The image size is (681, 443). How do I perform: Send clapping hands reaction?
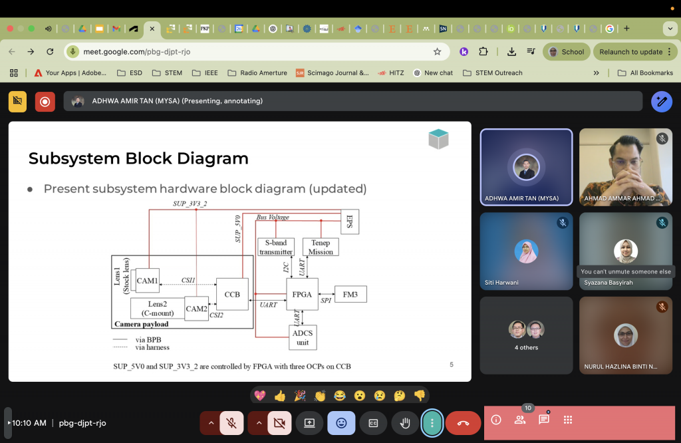[320, 396]
